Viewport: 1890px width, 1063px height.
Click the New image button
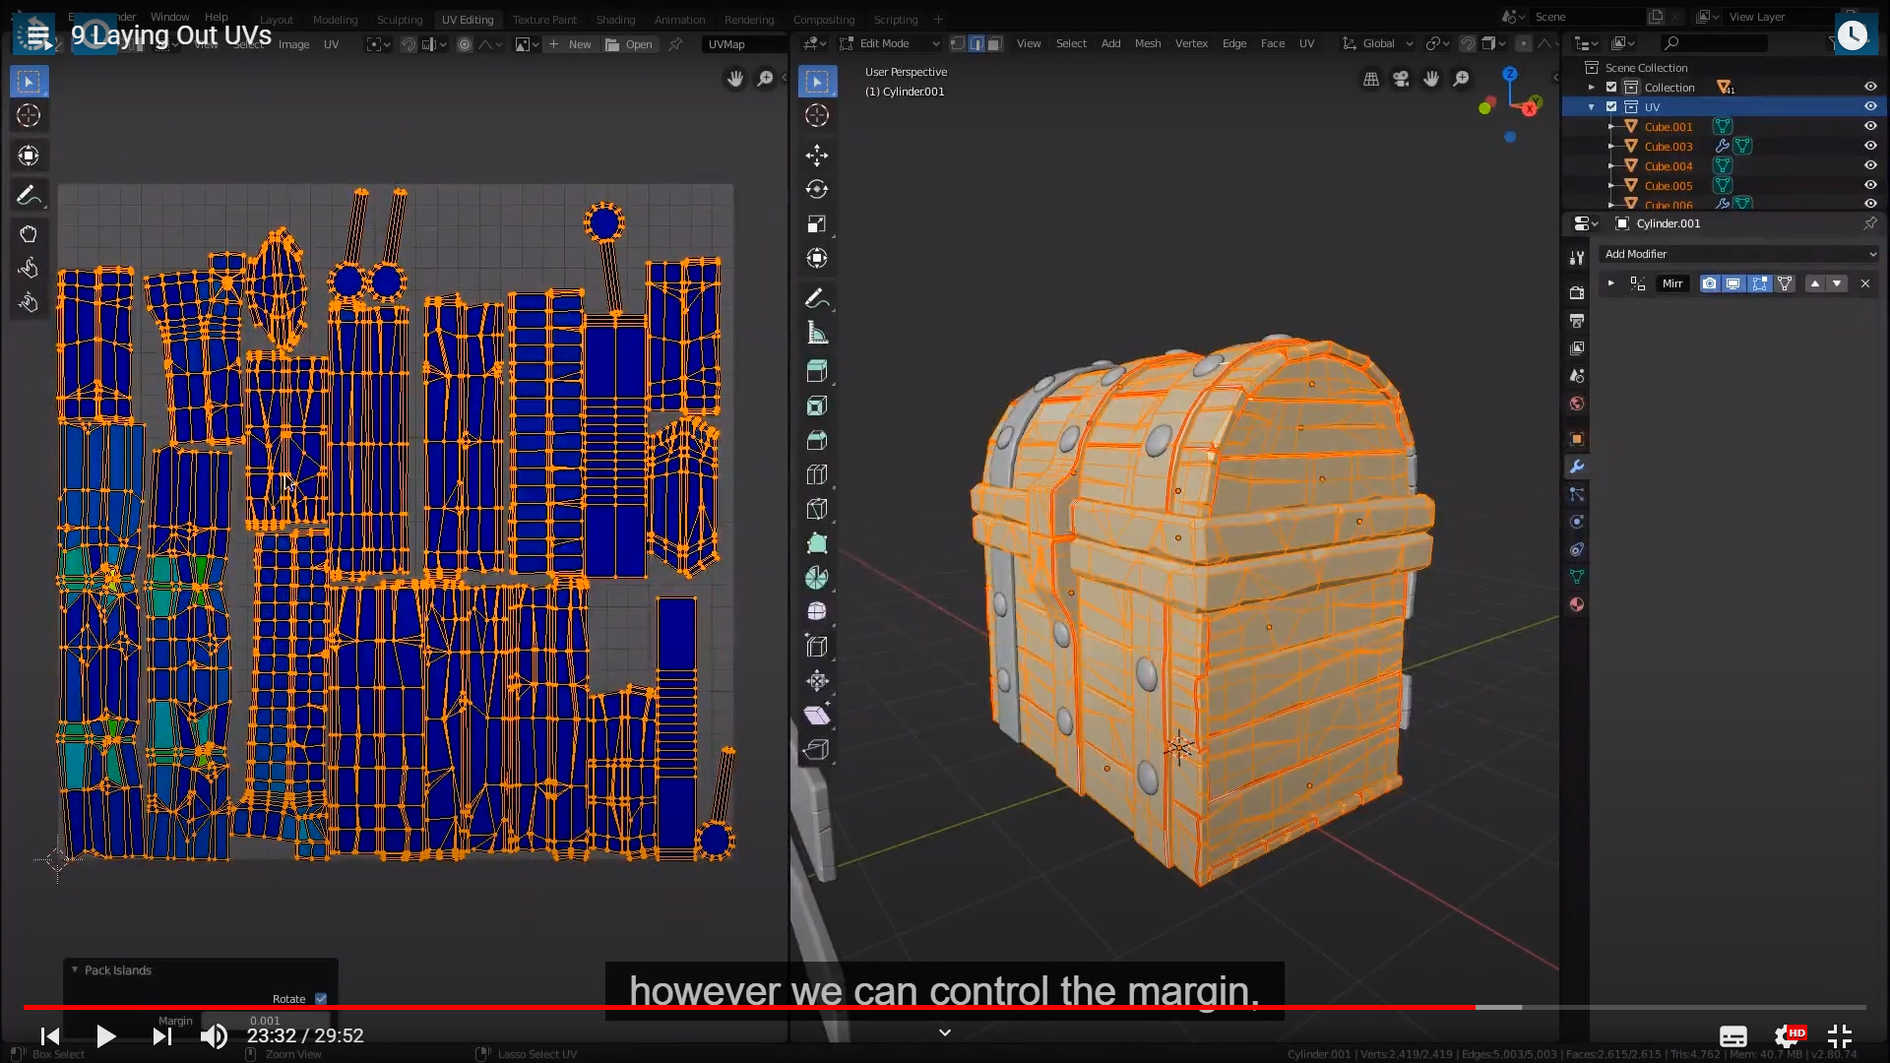[570, 44]
